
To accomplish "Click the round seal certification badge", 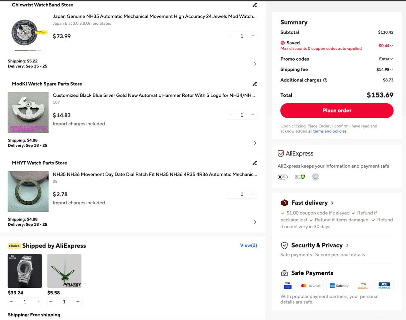I will click(x=315, y=177).
